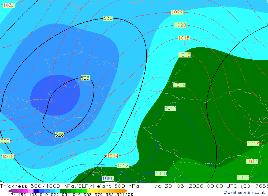
Task: Pick the dark blue legend swatch above 498
Action: (x=36, y=191)
